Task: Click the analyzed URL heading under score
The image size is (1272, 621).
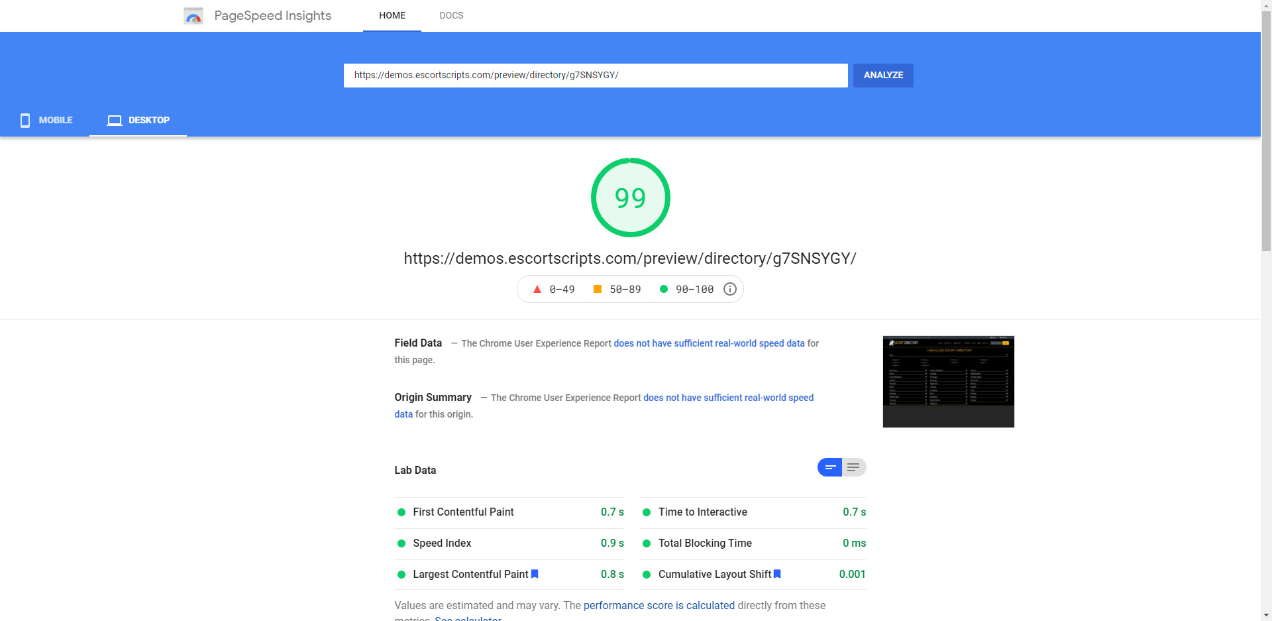Action: click(630, 258)
